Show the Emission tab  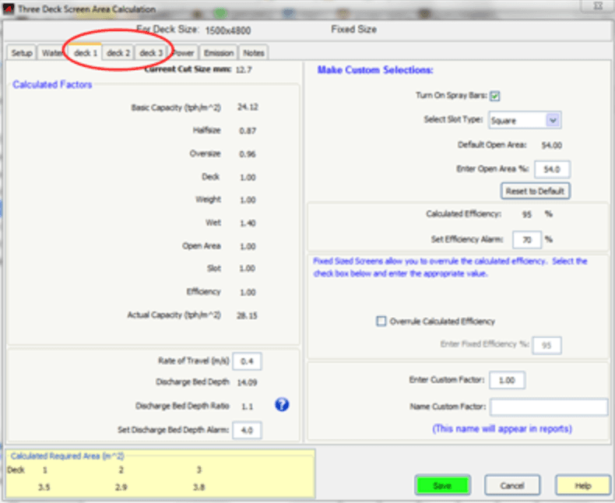coord(219,53)
